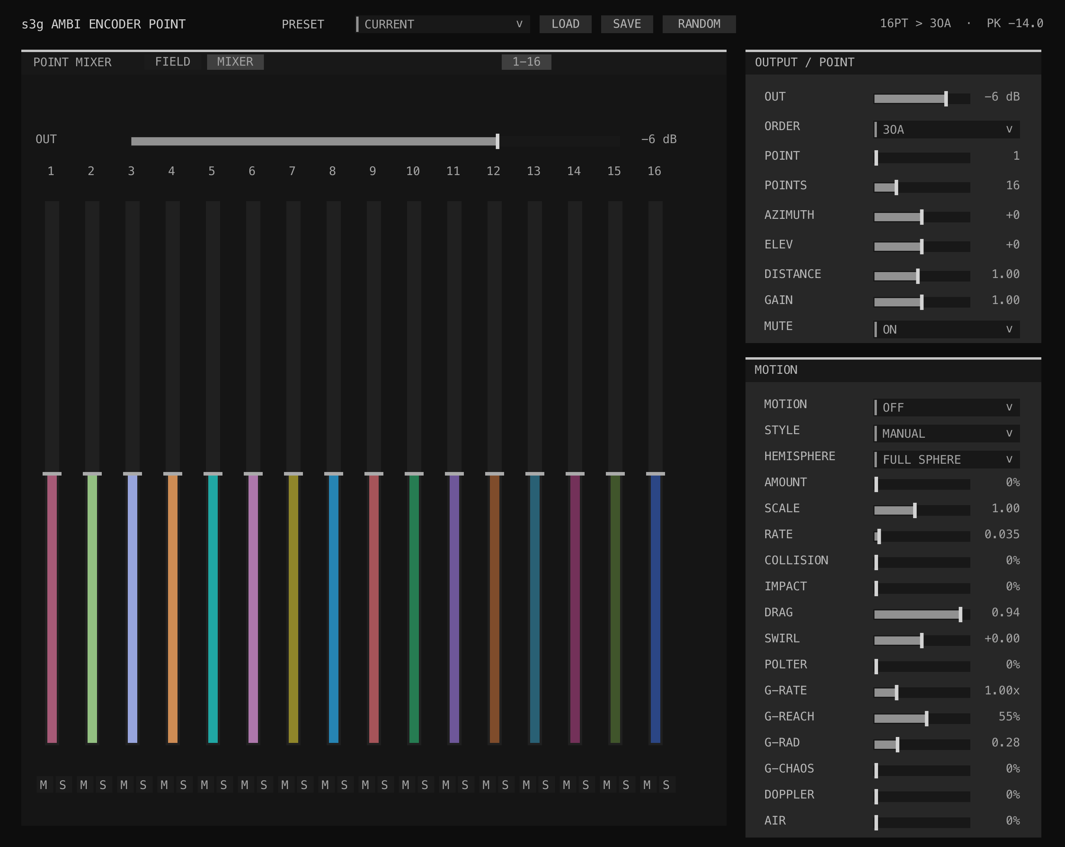Click the channel 4 orange fader
1065x847 pixels.
pyautogui.click(x=173, y=473)
